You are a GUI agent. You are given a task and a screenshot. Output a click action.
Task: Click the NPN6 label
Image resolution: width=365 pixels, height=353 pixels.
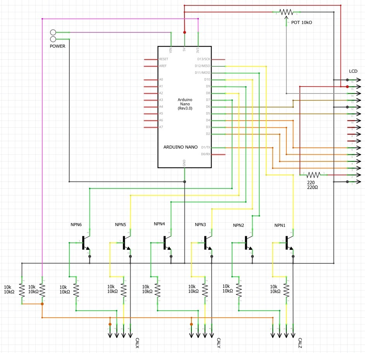click(76, 225)
